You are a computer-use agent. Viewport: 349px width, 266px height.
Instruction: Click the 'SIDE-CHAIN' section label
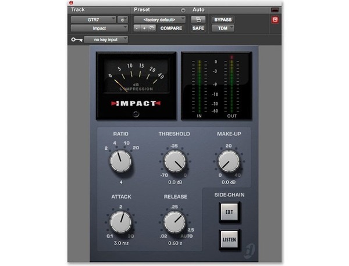229,195
